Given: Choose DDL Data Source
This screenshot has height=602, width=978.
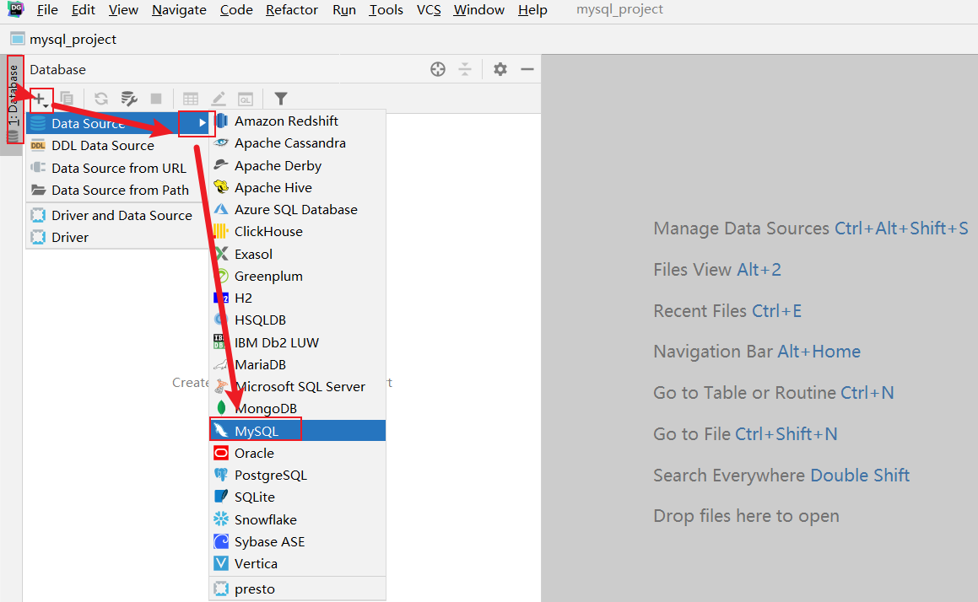Looking at the screenshot, I should pos(118,146).
